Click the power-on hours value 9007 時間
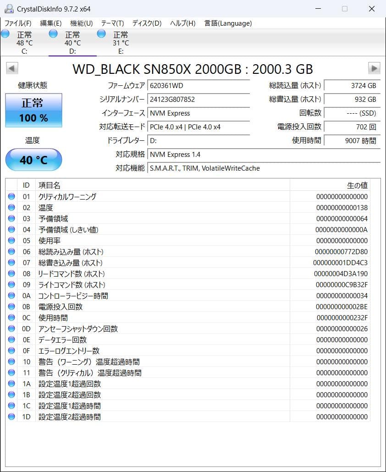The height and width of the screenshot is (472, 386). [352, 140]
